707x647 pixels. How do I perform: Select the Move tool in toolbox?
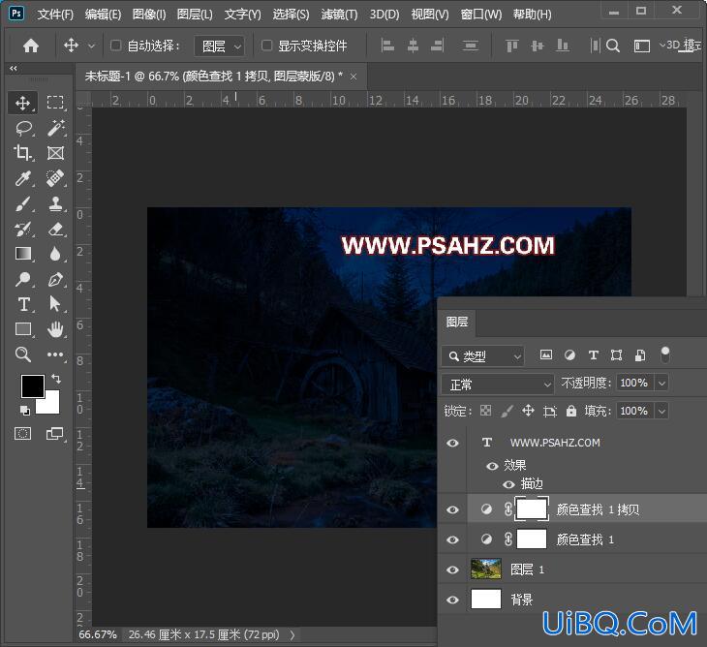pyautogui.click(x=22, y=103)
